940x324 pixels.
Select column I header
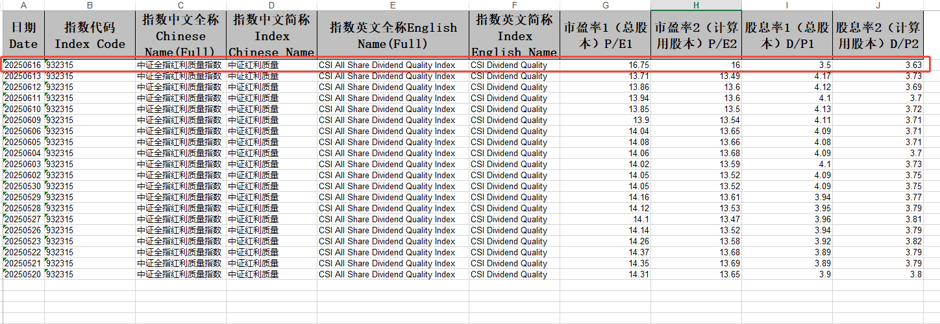(x=787, y=5)
